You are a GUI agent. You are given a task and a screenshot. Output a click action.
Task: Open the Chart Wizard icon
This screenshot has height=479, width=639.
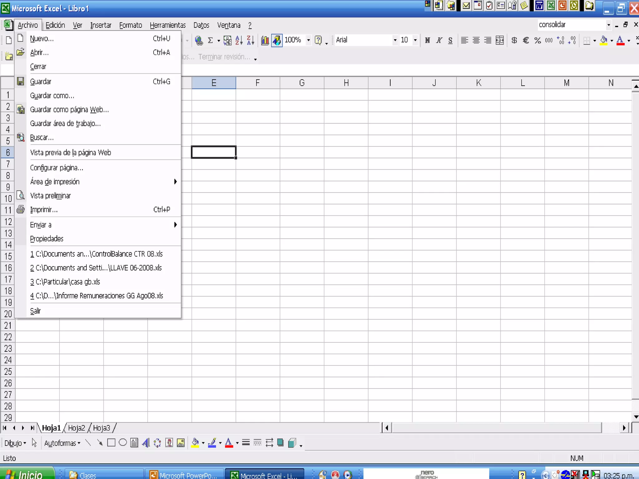(x=265, y=40)
